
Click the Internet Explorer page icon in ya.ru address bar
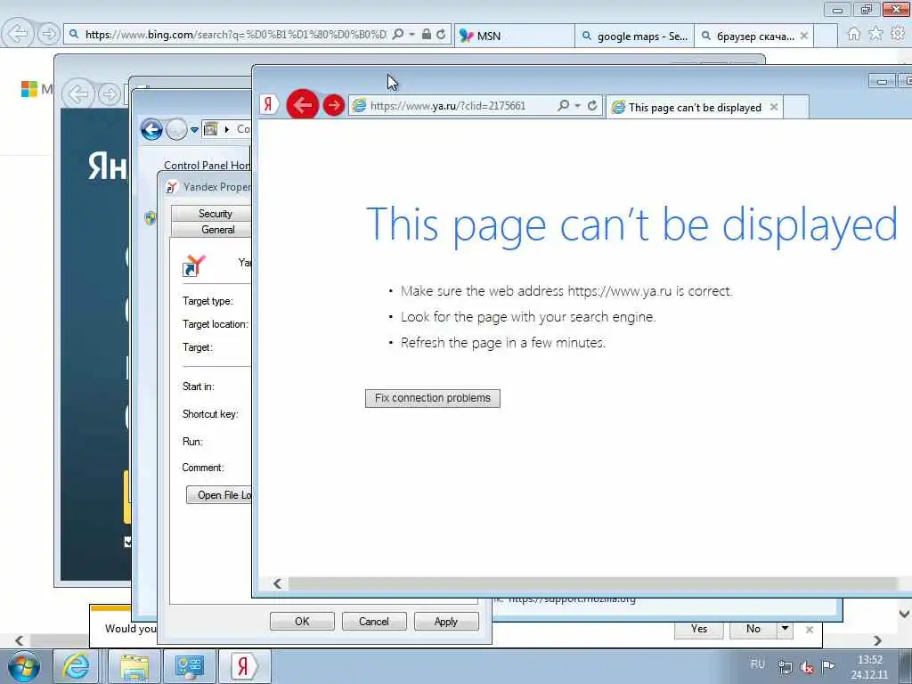360,105
